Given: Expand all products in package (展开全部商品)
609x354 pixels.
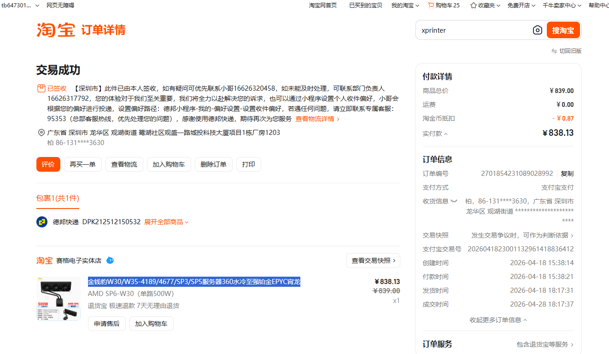Looking at the screenshot, I should [x=166, y=222].
